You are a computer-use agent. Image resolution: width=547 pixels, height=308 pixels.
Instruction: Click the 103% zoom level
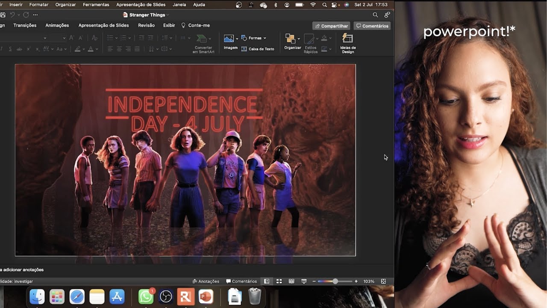[369, 281]
